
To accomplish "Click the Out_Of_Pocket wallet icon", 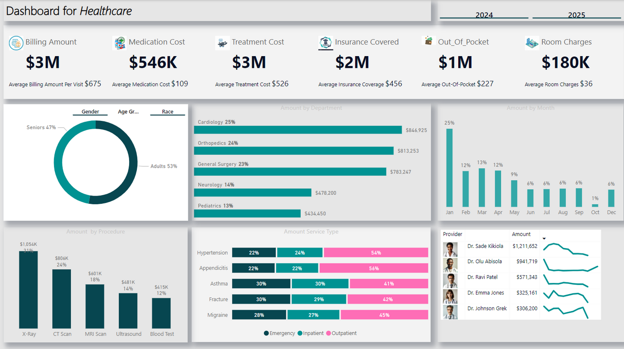I will [x=428, y=41].
